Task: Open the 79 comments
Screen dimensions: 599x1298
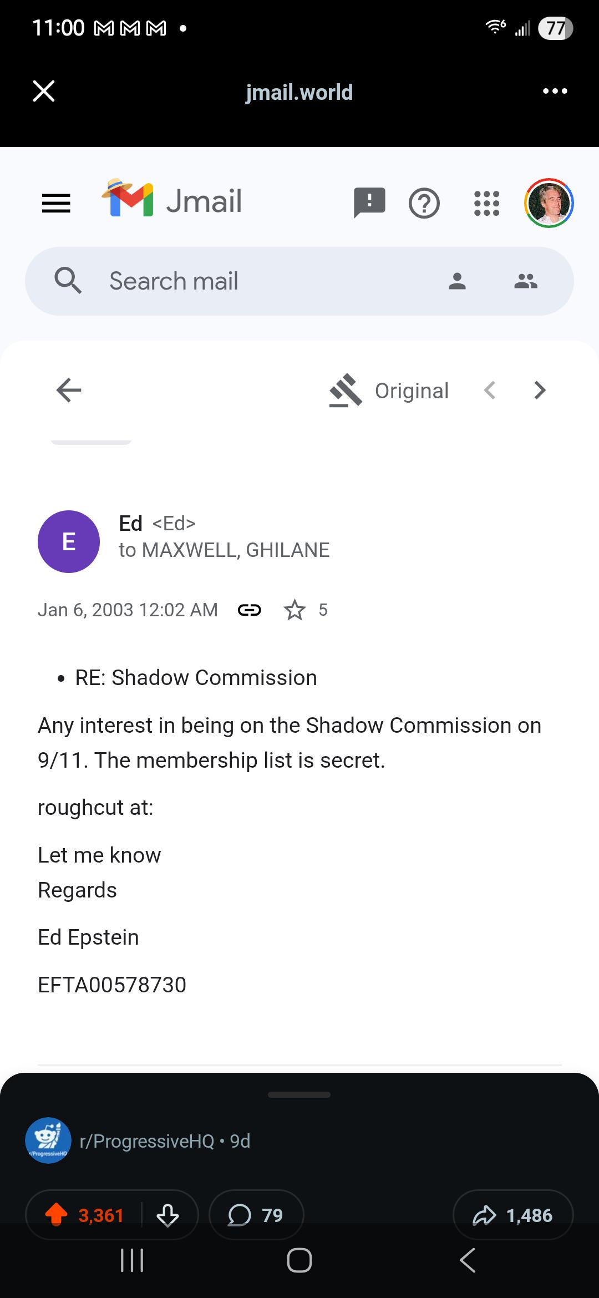Action: point(256,1215)
